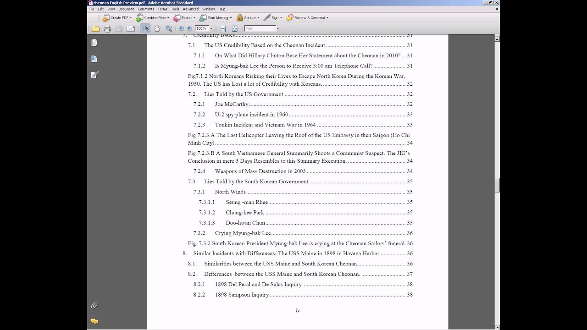Open the Pages navigation panel
The height and width of the screenshot is (330, 587).
click(94, 43)
